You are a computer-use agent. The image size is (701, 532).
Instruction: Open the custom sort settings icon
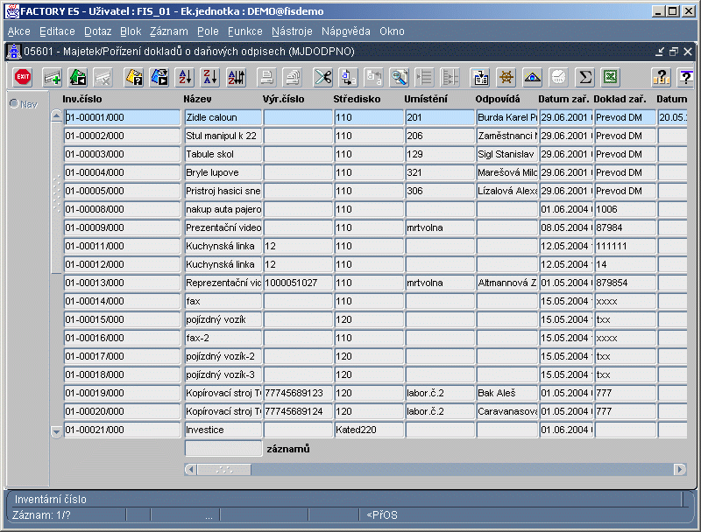coord(236,77)
